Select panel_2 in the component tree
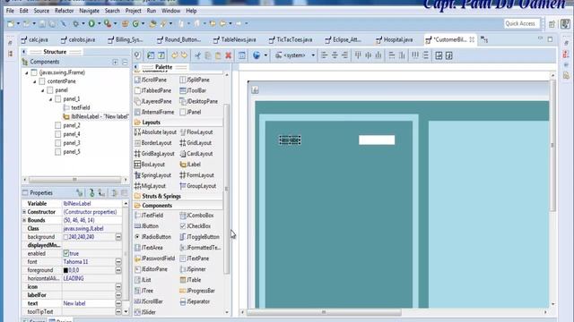Viewport: 574px width, 322px height. coord(68,125)
